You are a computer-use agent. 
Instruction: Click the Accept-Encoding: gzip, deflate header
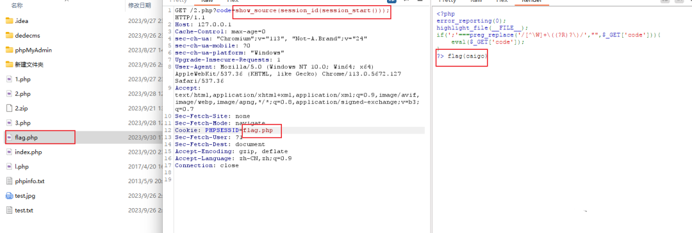tap(231, 151)
